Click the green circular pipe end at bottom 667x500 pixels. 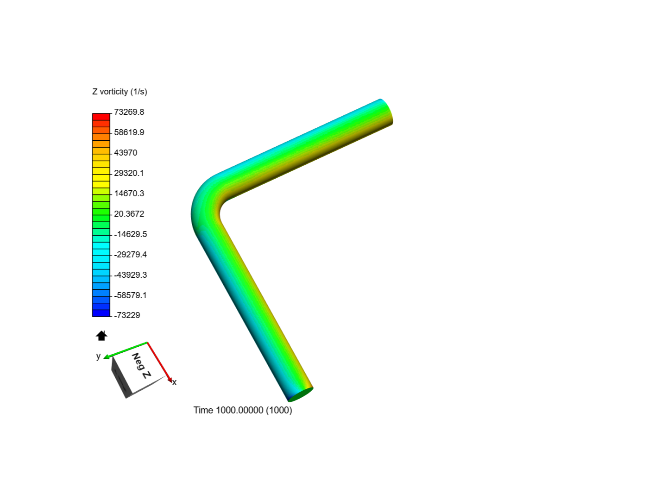click(300, 394)
